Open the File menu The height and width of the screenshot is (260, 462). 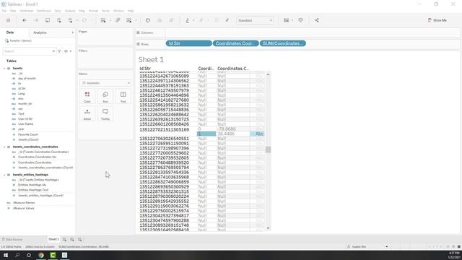[x=4, y=11]
